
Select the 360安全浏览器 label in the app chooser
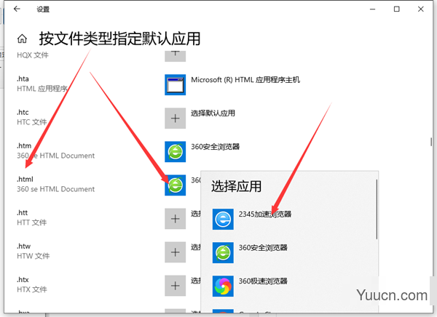click(263, 247)
